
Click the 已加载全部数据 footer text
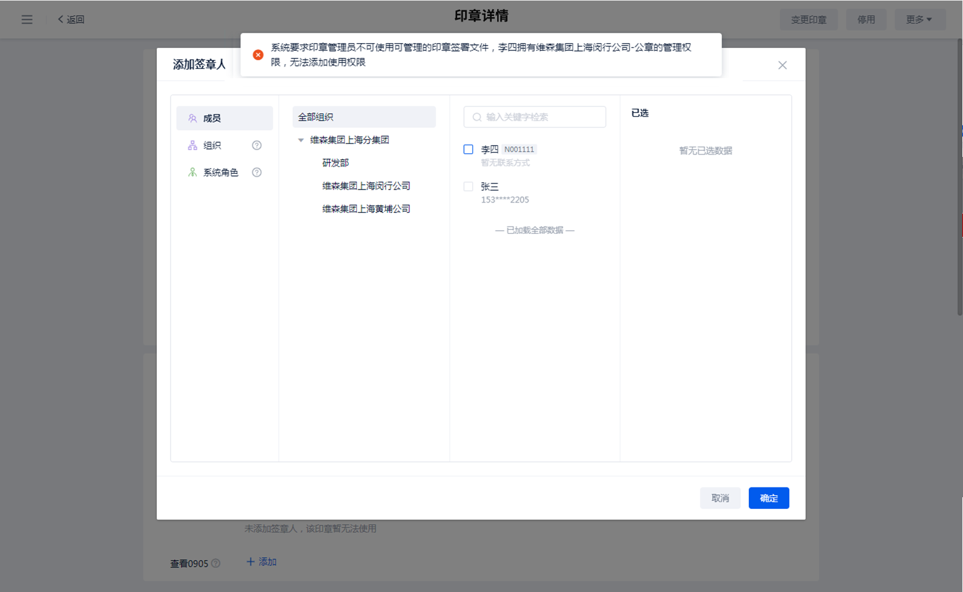535,230
